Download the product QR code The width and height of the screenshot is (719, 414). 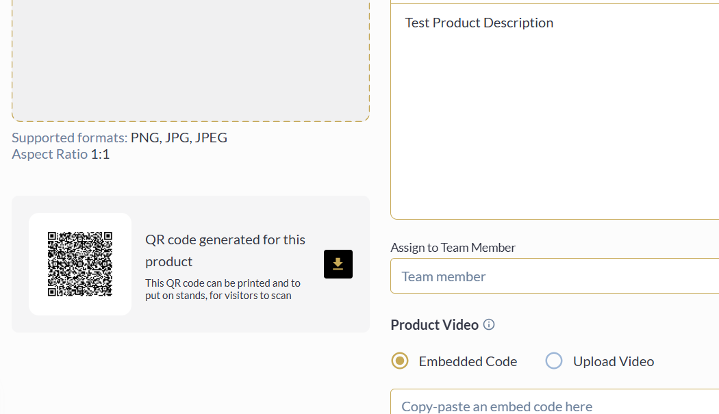(x=338, y=264)
